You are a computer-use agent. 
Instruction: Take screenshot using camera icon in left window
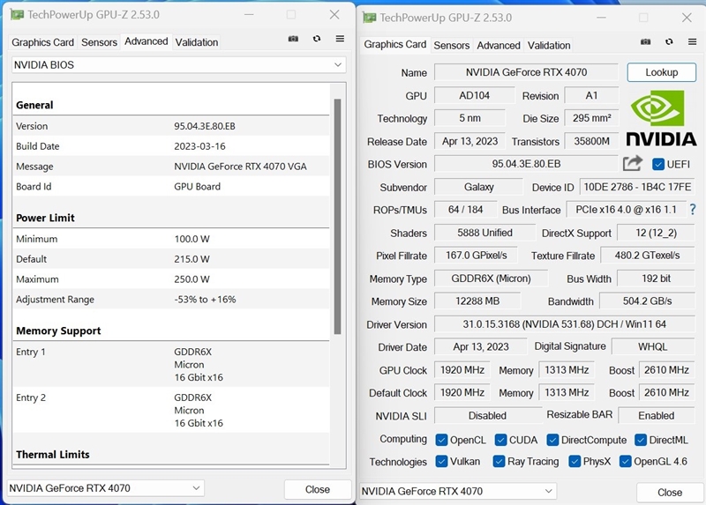point(293,39)
